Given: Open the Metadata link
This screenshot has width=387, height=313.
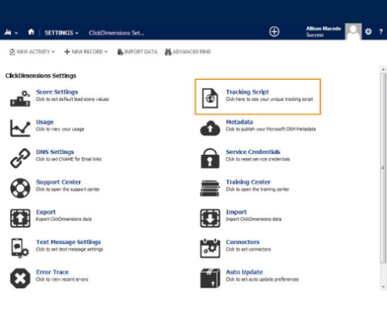Looking at the screenshot, I should [239, 122].
